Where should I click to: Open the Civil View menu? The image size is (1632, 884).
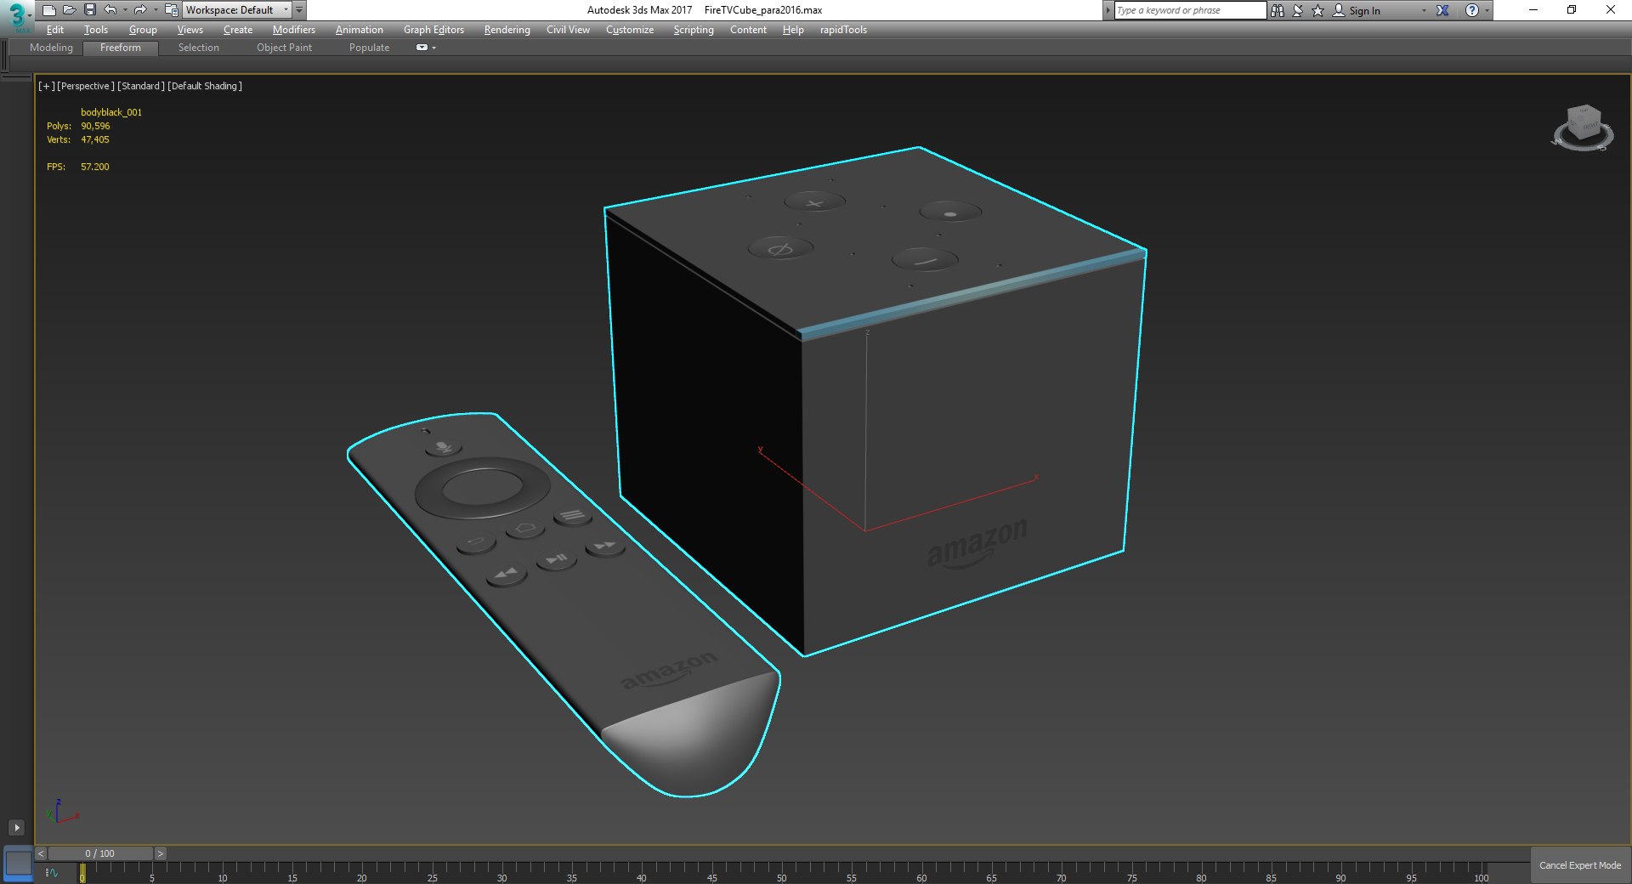click(568, 30)
